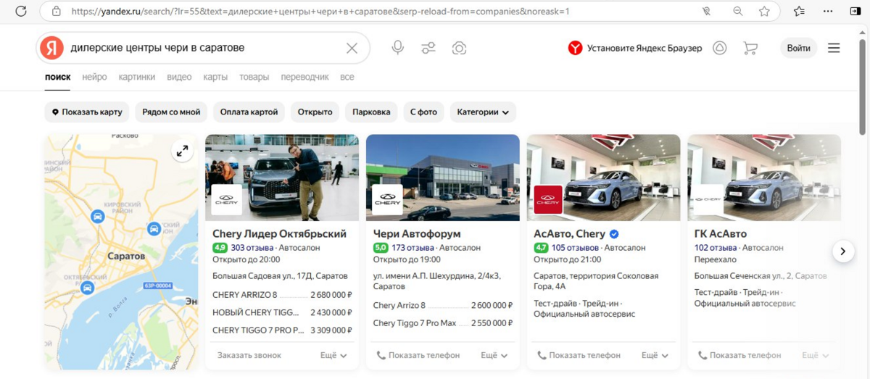Show all services via все tab
870x379 pixels.
pyautogui.click(x=347, y=77)
